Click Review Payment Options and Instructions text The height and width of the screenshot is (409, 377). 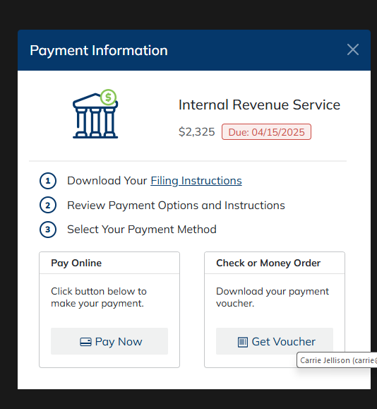tap(176, 206)
